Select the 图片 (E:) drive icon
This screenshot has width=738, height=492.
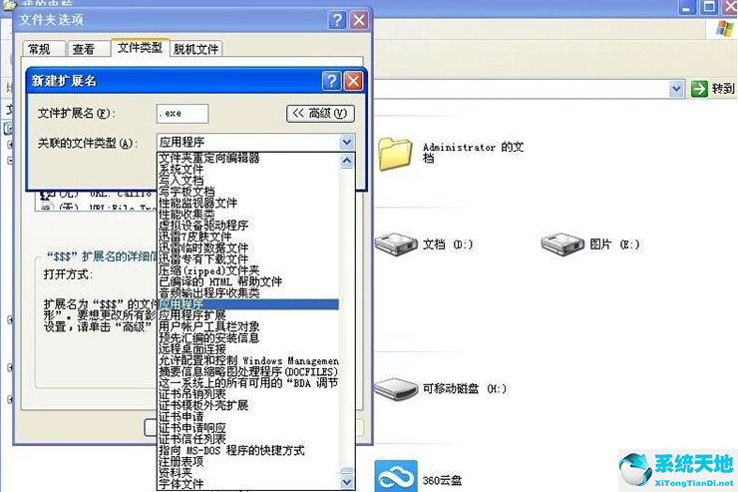click(x=562, y=245)
